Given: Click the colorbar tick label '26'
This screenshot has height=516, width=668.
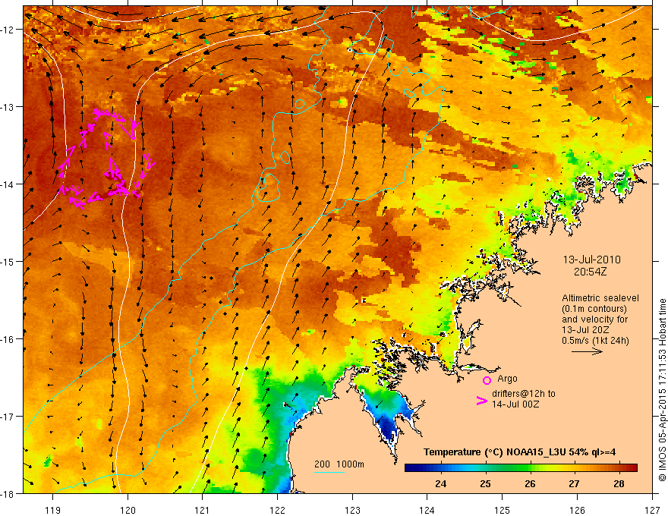Looking at the screenshot, I should [530, 483].
